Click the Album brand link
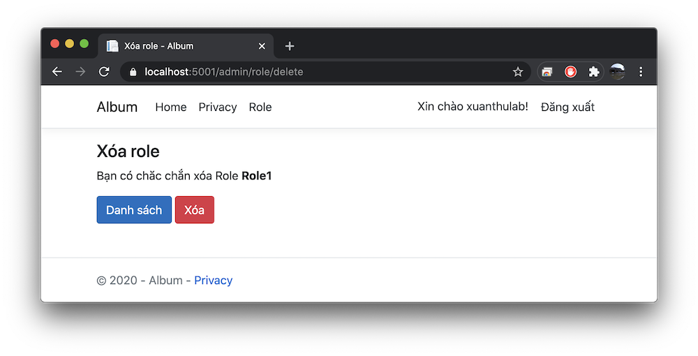698x356 pixels. click(117, 107)
